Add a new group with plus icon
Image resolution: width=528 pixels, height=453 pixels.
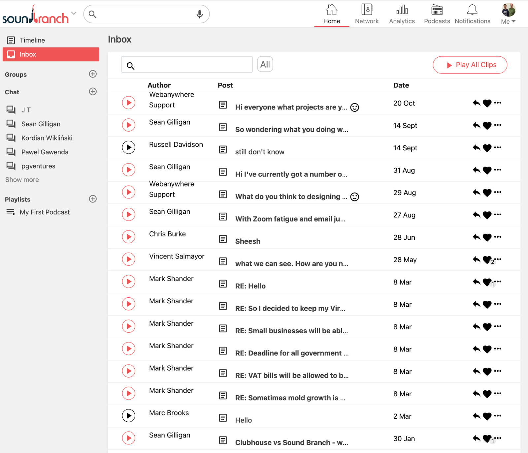coord(93,74)
